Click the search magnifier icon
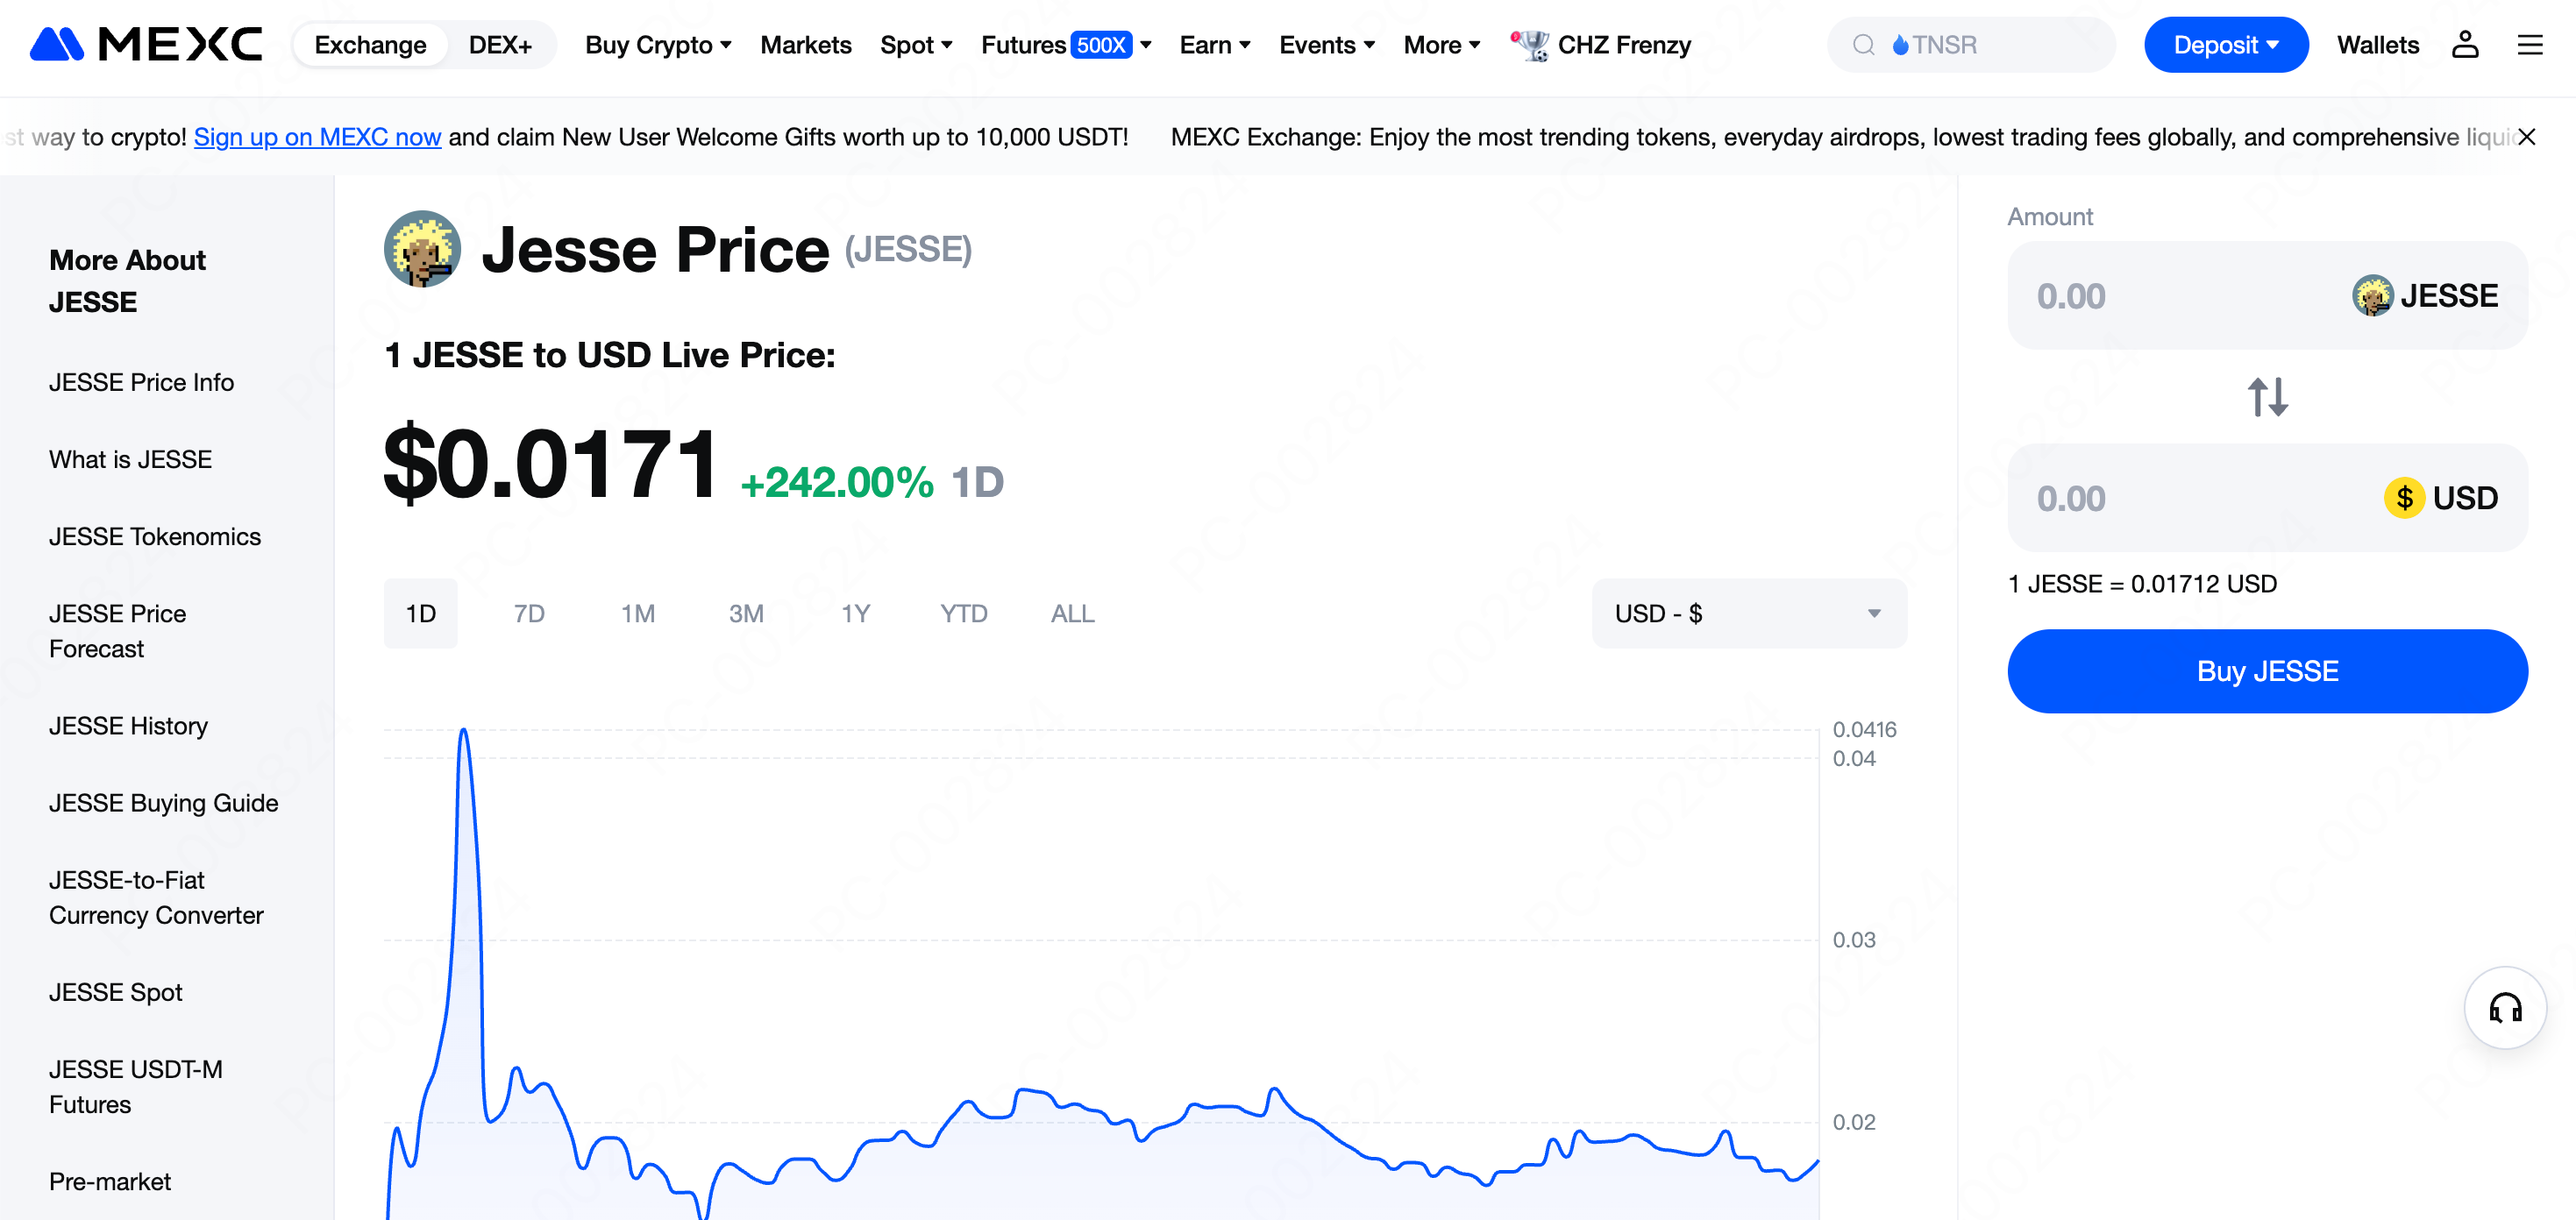 (1863, 45)
